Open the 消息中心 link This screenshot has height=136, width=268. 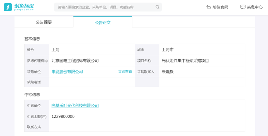(252, 7)
